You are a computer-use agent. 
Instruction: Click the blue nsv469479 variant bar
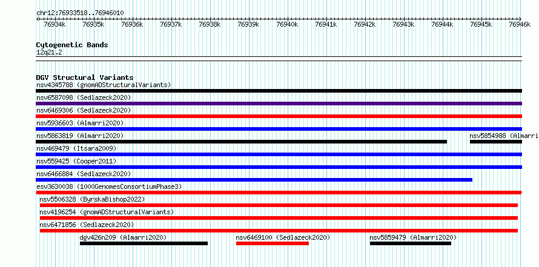pos(279,154)
